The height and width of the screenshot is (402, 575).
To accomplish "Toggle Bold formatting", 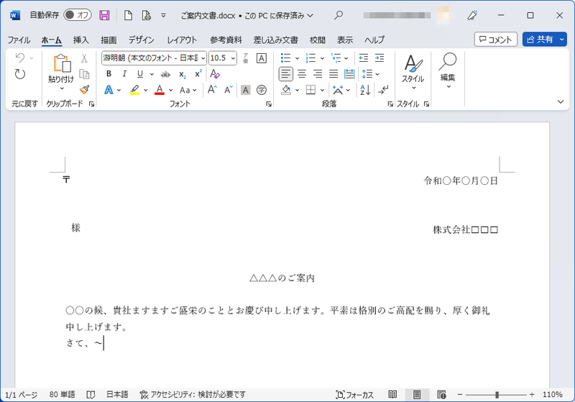I will coord(109,74).
